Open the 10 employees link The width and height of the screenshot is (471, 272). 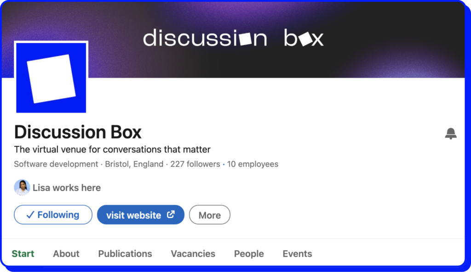253,164
